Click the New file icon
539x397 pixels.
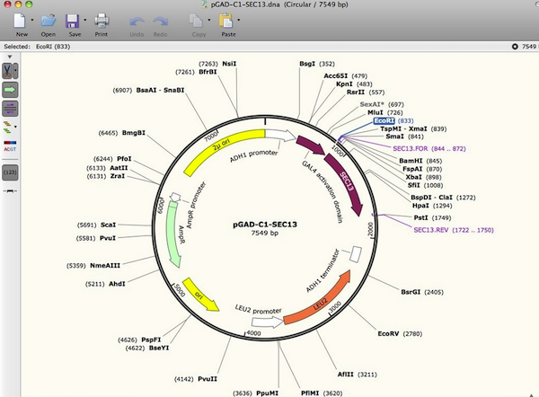coord(19,20)
